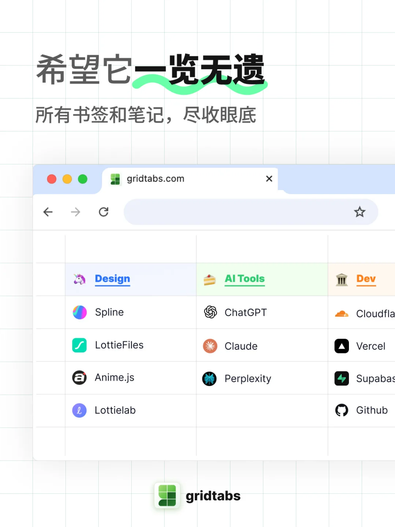The height and width of the screenshot is (527, 395).
Task: Select the Supabase lightning icon
Action: pos(342,378)
